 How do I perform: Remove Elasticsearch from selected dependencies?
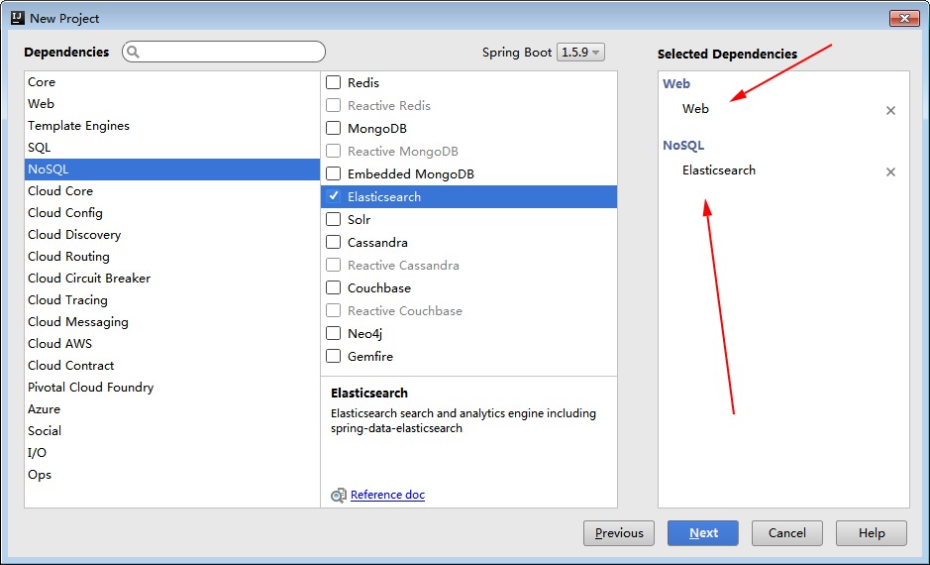pyautogui.click(x=890, y=172)
